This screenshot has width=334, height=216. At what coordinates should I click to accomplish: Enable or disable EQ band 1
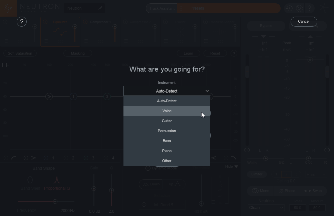[x=46, y=158]
